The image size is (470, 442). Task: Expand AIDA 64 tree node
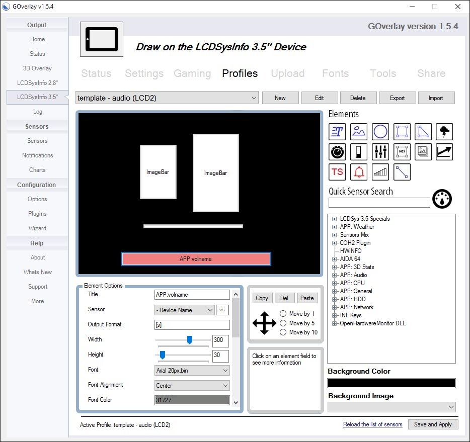click(x=334, y=259)
